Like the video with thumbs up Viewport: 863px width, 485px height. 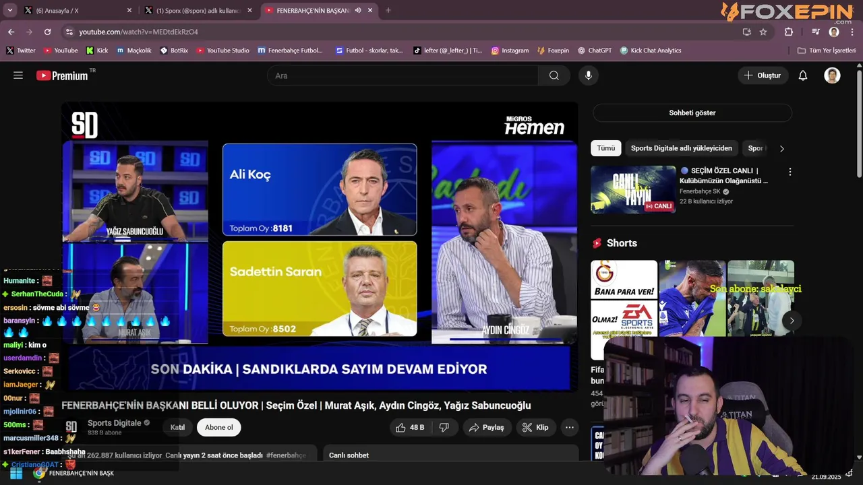tap(410, 428)
